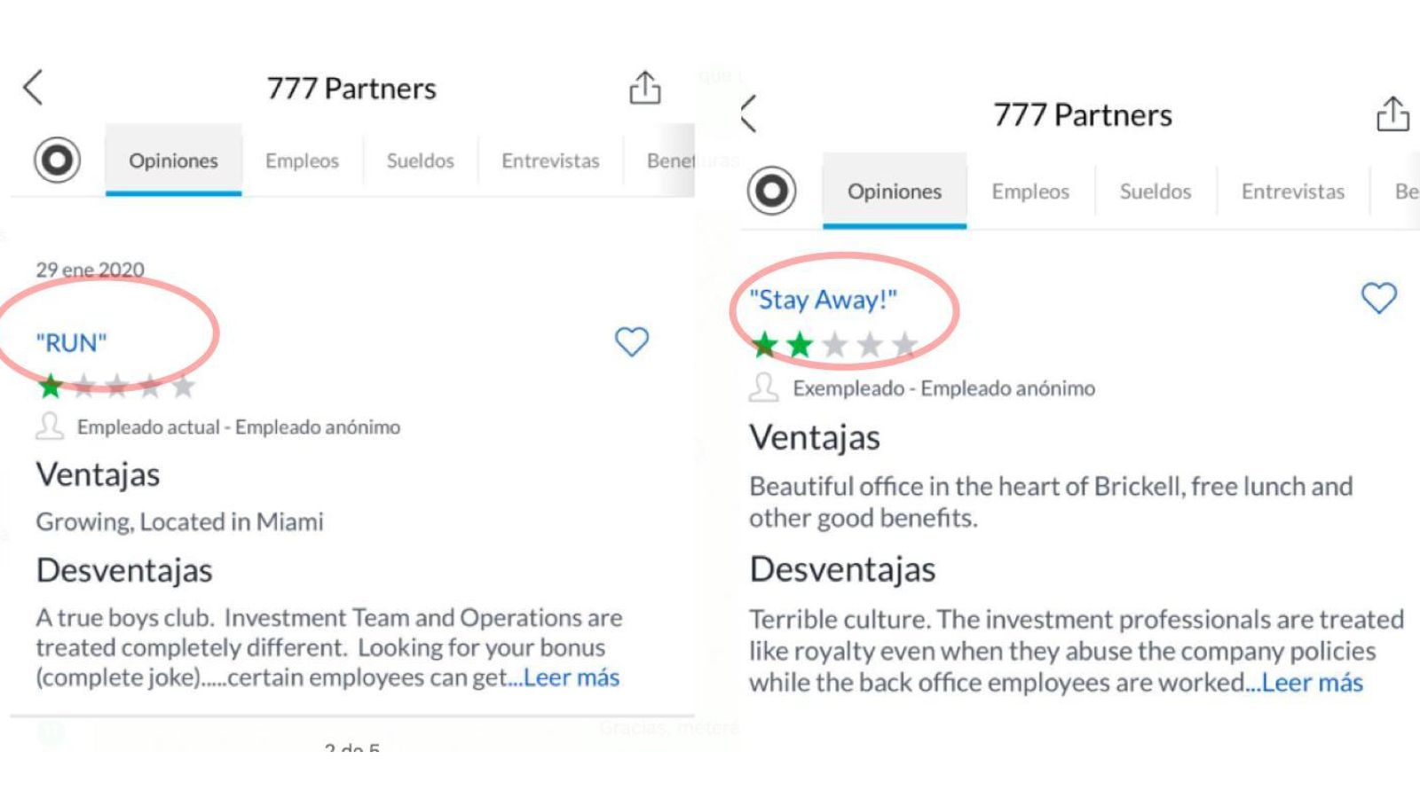Viewport: 1420px width, 798px height.
Task: Open the "RUN" review title link
Action: click(x=71, y=343)
